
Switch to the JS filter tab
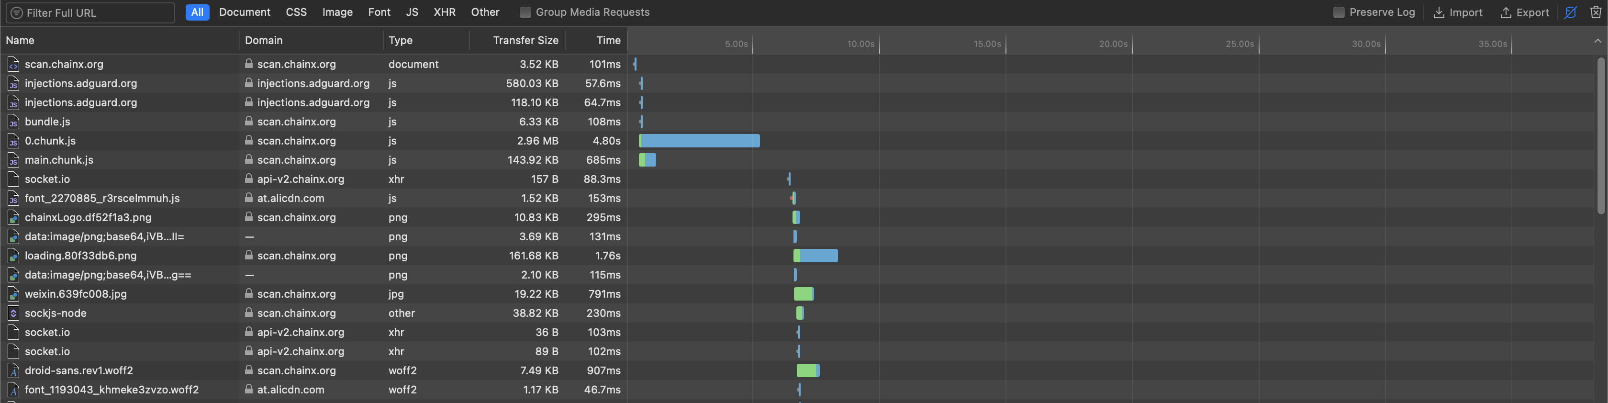412,12
